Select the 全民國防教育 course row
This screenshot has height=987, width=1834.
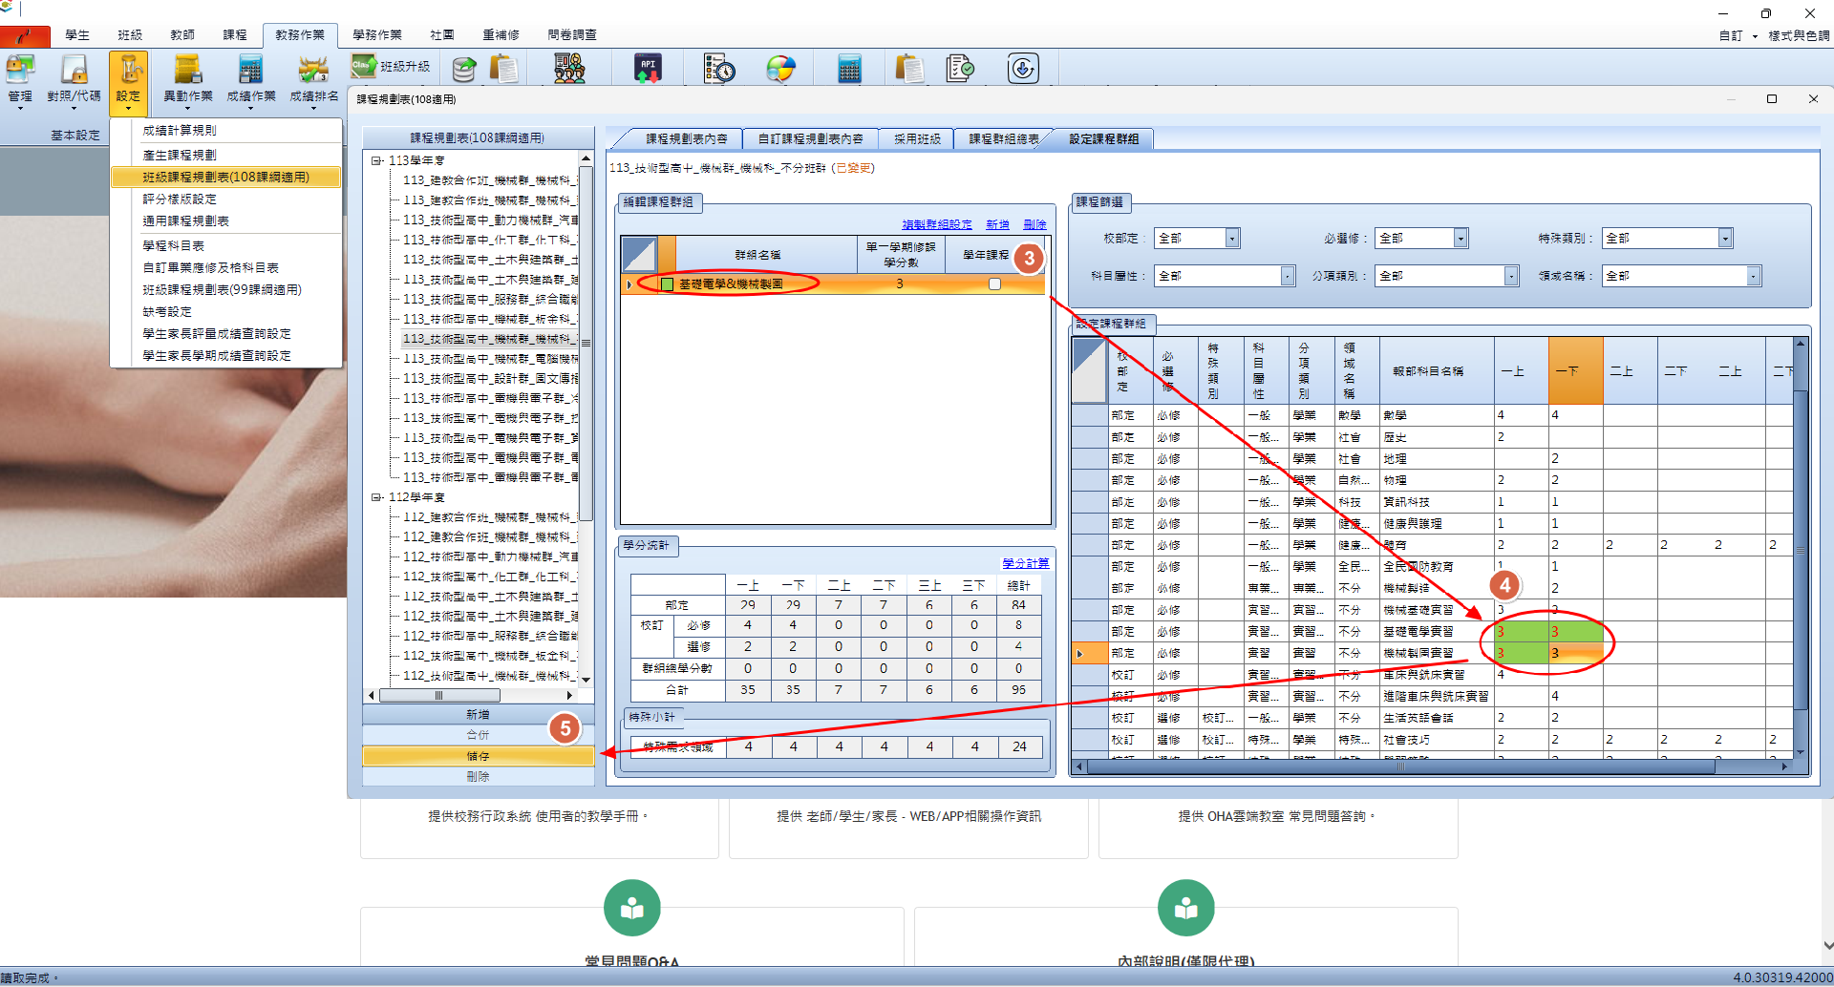(1432, 567)
